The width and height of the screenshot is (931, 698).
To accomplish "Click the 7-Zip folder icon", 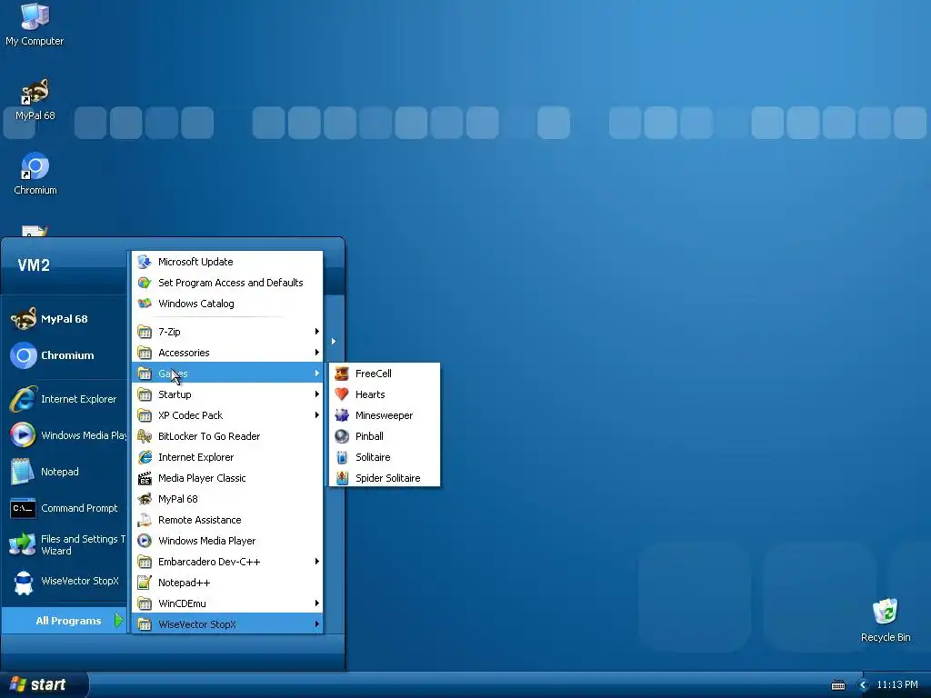I will coord(145,331).
